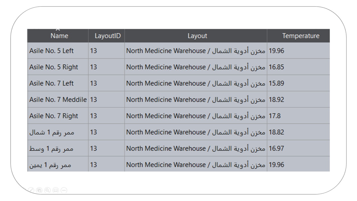Screen dimensions: 357x201
Task: Click the LayoutID column header
Action: (x=107, y=36)
